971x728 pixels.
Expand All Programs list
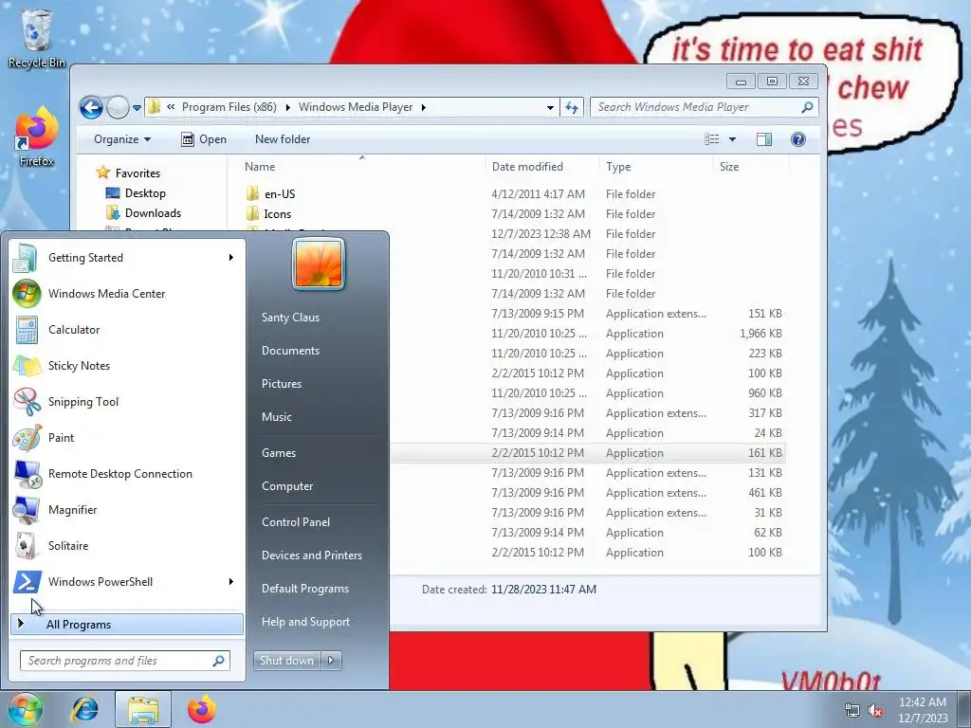click(127, 624)
